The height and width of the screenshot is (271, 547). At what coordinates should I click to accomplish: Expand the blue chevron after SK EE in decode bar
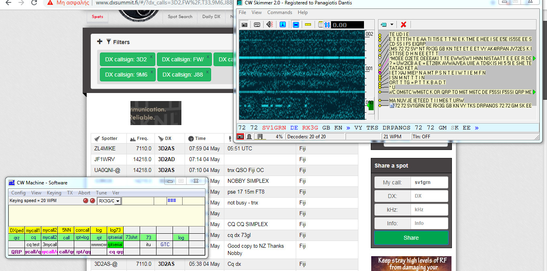(476, 127)
